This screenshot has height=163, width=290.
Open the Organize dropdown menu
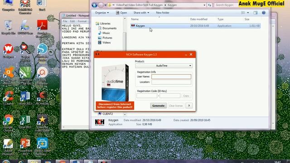101,13
